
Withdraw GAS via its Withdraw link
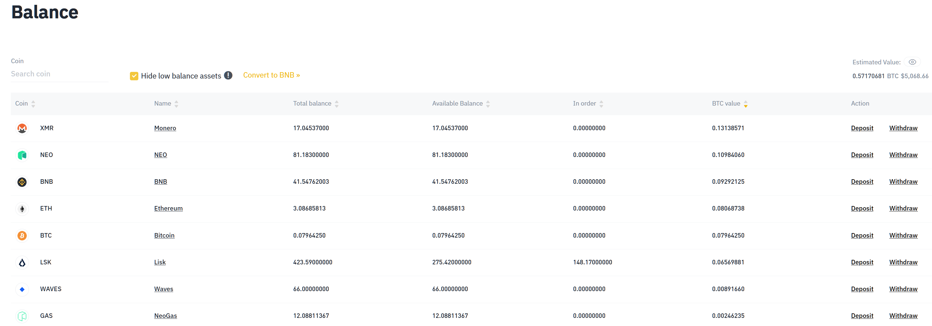coord(903,315)
